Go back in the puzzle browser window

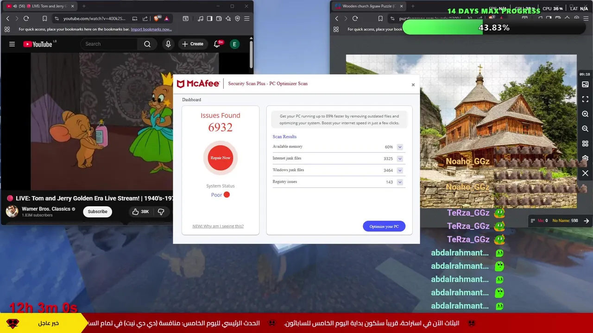tap(336, 18)
